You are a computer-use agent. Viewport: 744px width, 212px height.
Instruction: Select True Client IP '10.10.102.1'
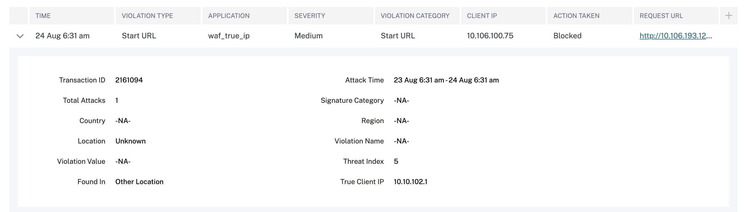(410, 182)
